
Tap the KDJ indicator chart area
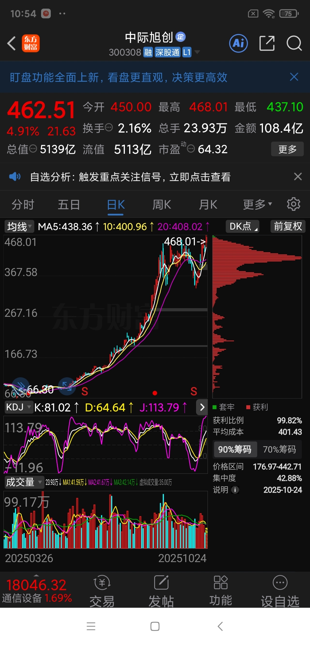coord(105,444)
